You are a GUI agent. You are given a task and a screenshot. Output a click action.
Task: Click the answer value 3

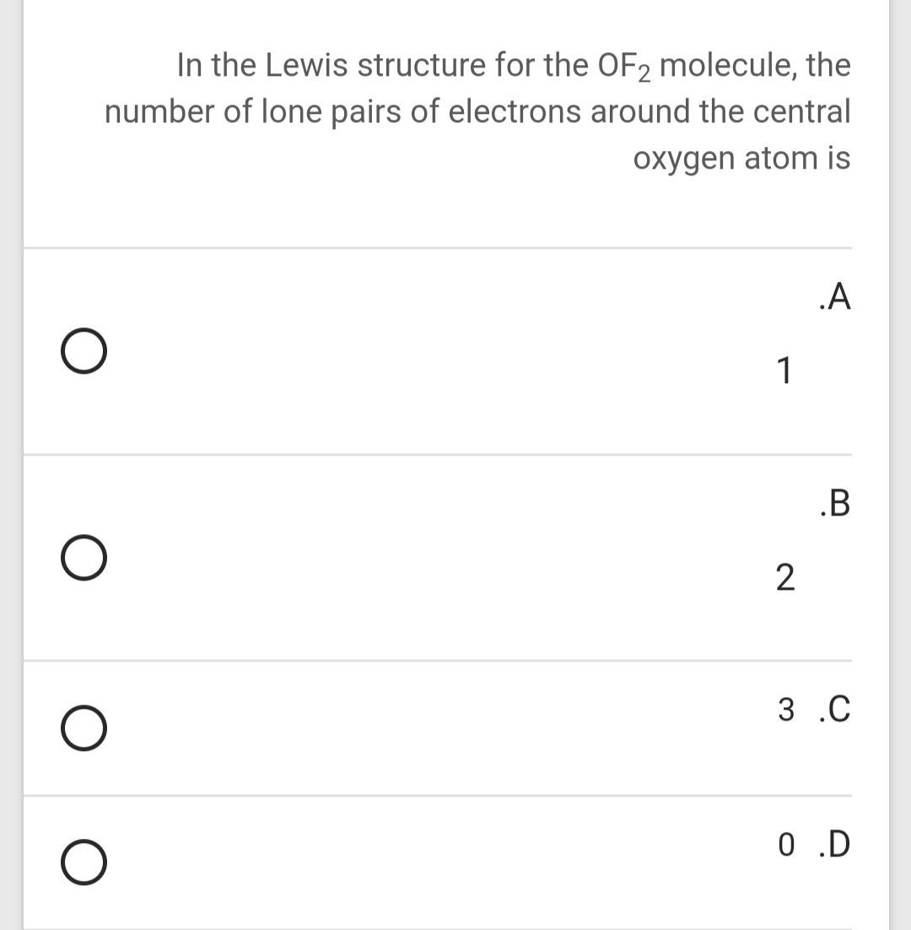(784, 710)
